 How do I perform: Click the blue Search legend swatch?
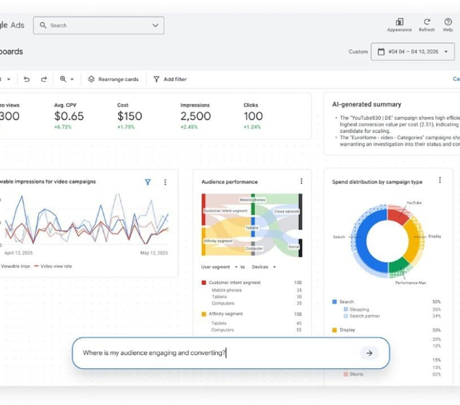pyautogui.click(x=334, y=302)
